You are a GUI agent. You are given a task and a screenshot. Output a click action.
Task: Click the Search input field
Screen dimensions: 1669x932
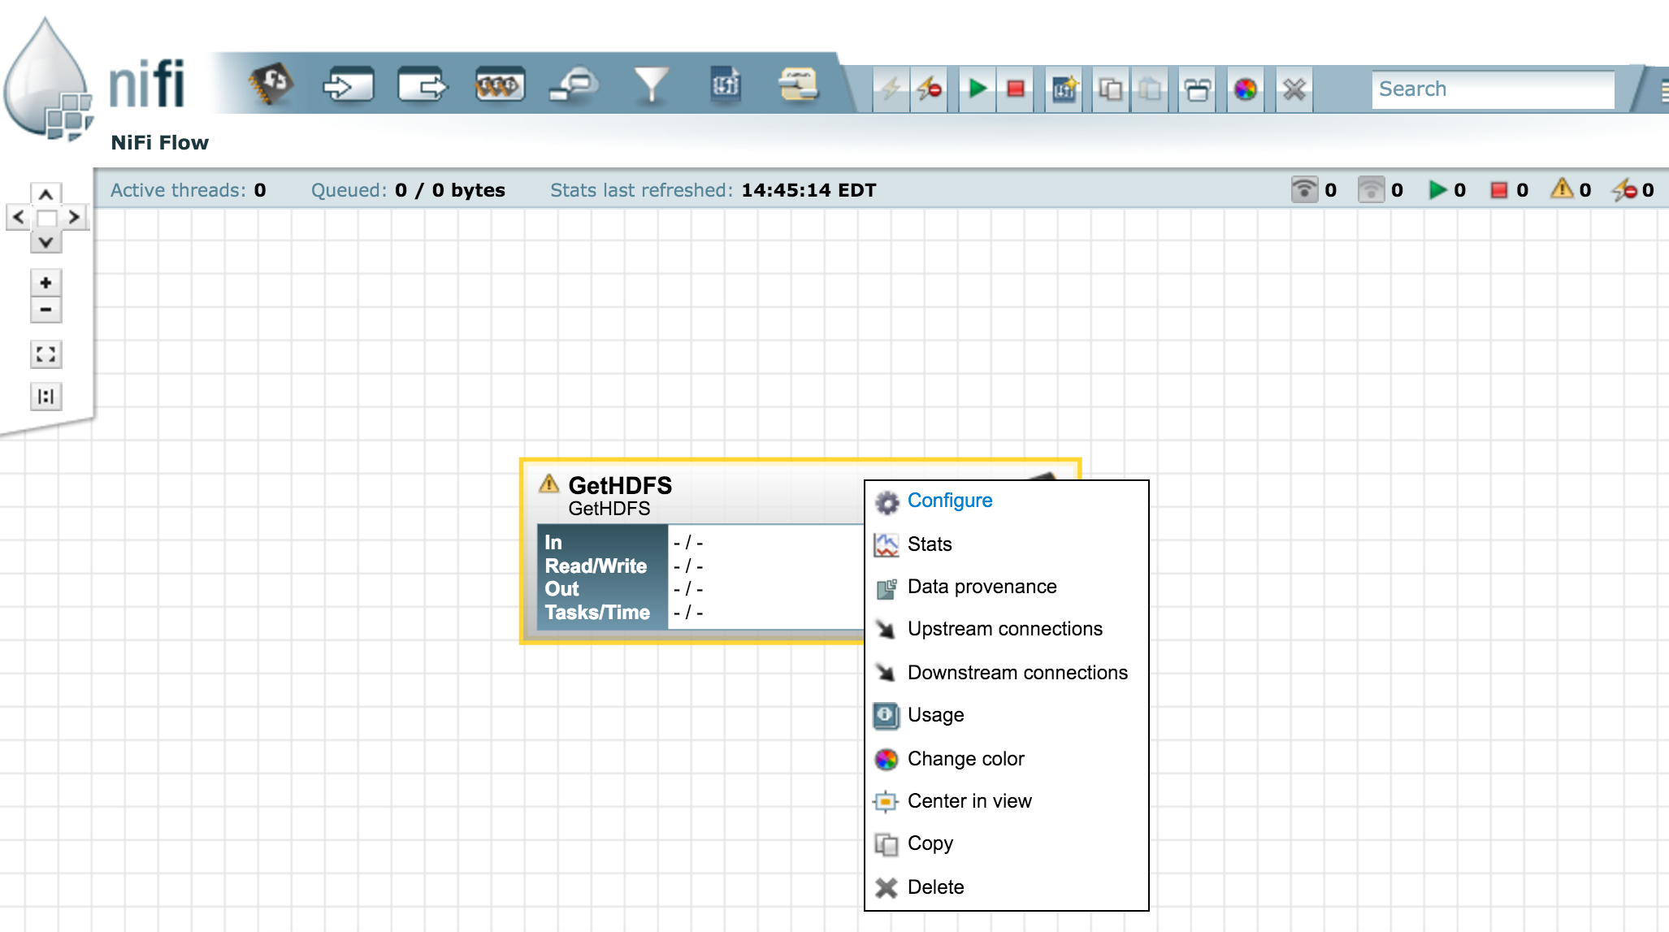point(1492,89)
